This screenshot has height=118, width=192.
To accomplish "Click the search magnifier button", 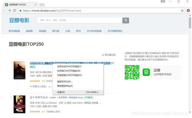I will (x=126, y=20).
